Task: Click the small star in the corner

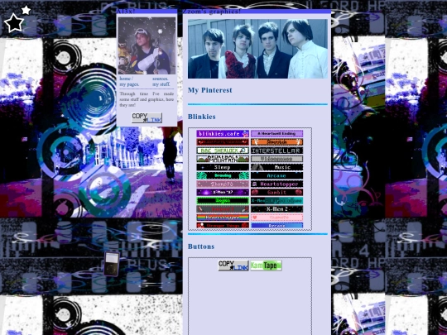Action: pos(26,10)
